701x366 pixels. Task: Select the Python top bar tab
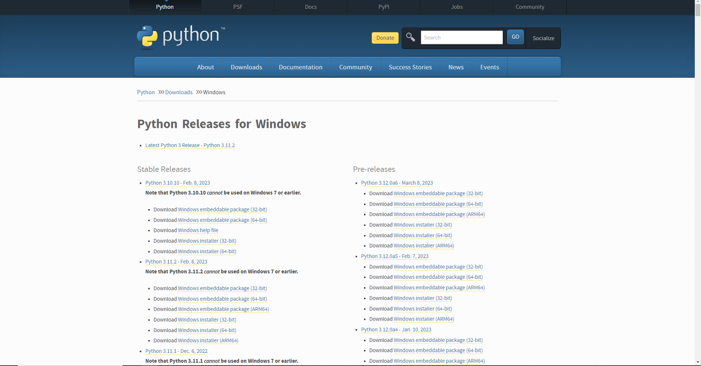(165, 7)
